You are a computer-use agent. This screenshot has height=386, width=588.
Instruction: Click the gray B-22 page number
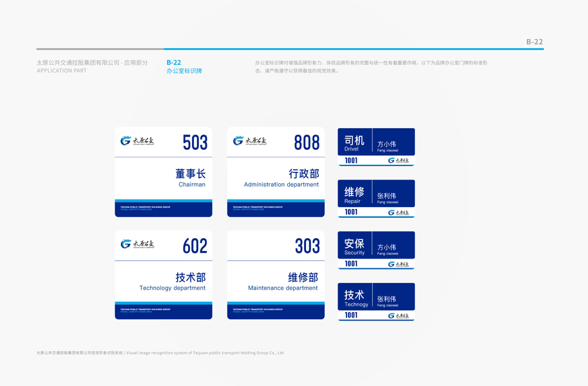[x=535, y=42]
